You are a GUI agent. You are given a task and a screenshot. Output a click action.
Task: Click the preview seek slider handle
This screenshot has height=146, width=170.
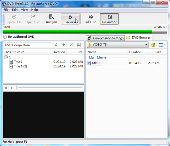coord(17,88)
